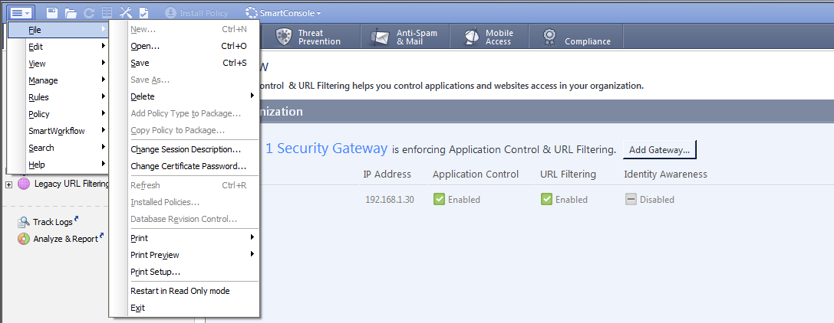Click the Mobile Access icon
The image size is (834, 323).
(x=472, y=37)
